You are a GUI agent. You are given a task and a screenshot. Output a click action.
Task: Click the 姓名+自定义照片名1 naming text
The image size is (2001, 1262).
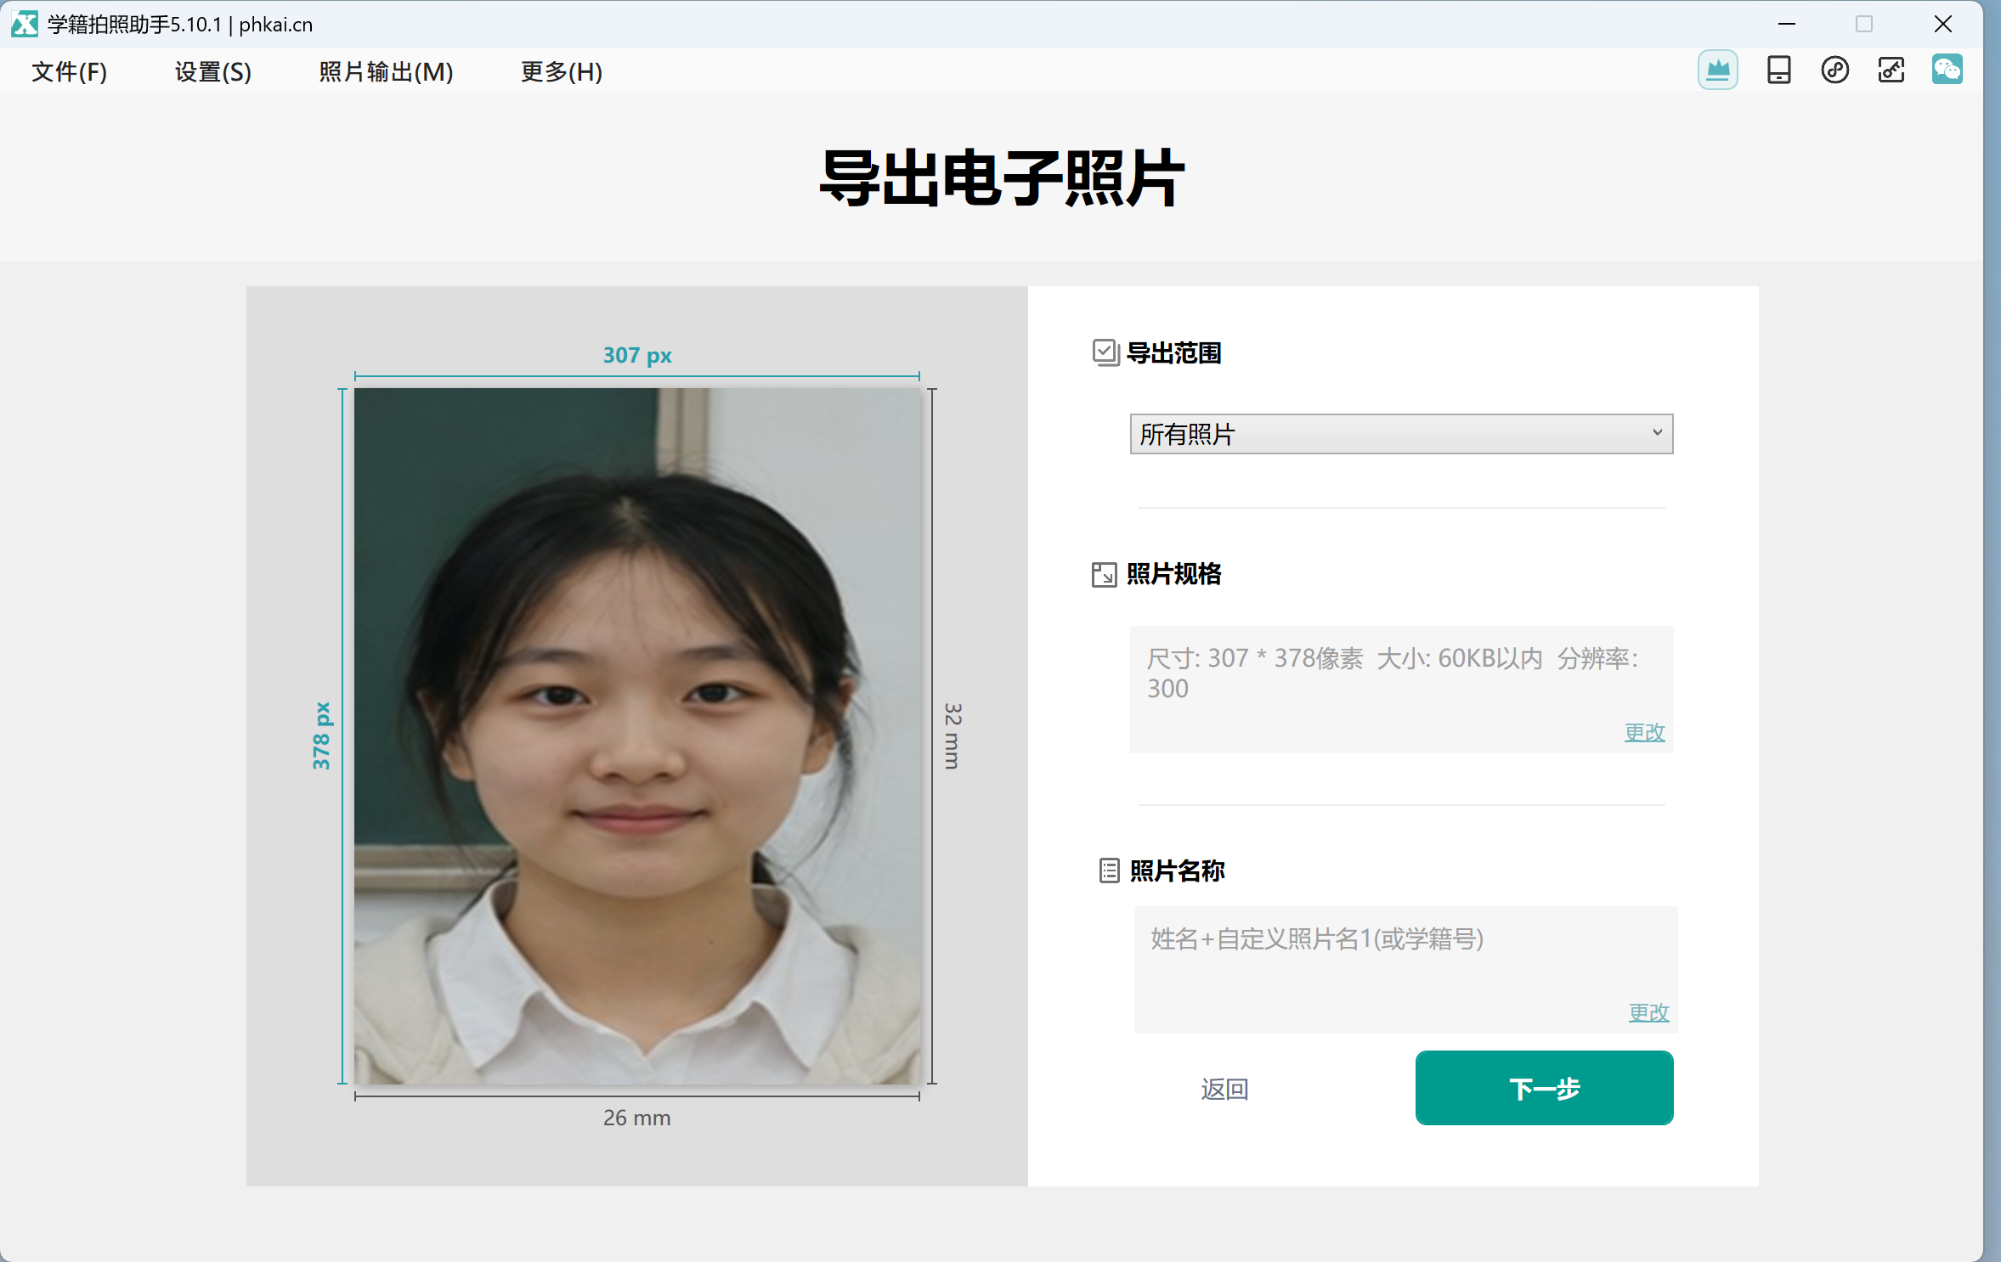1317,939
